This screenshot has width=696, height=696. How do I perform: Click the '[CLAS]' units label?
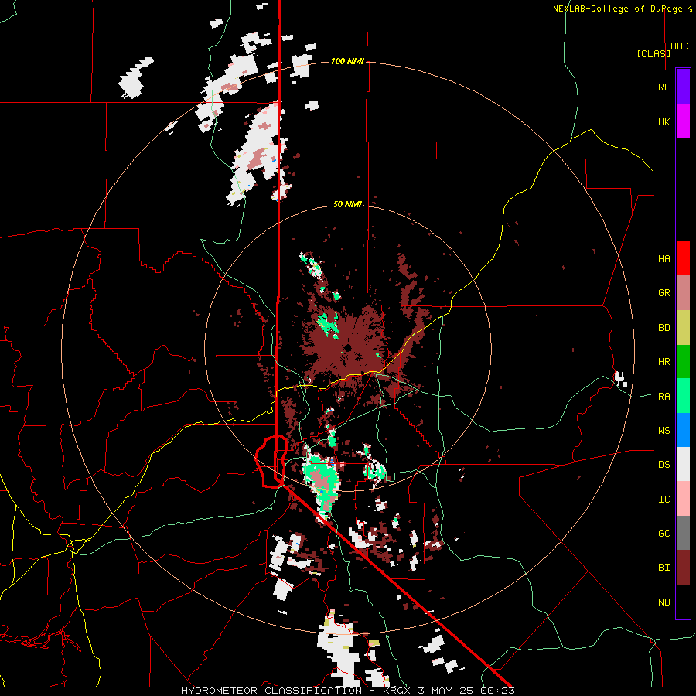[653, 54]
